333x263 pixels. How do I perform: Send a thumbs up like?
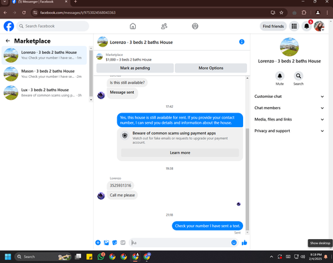pos(244,242)
